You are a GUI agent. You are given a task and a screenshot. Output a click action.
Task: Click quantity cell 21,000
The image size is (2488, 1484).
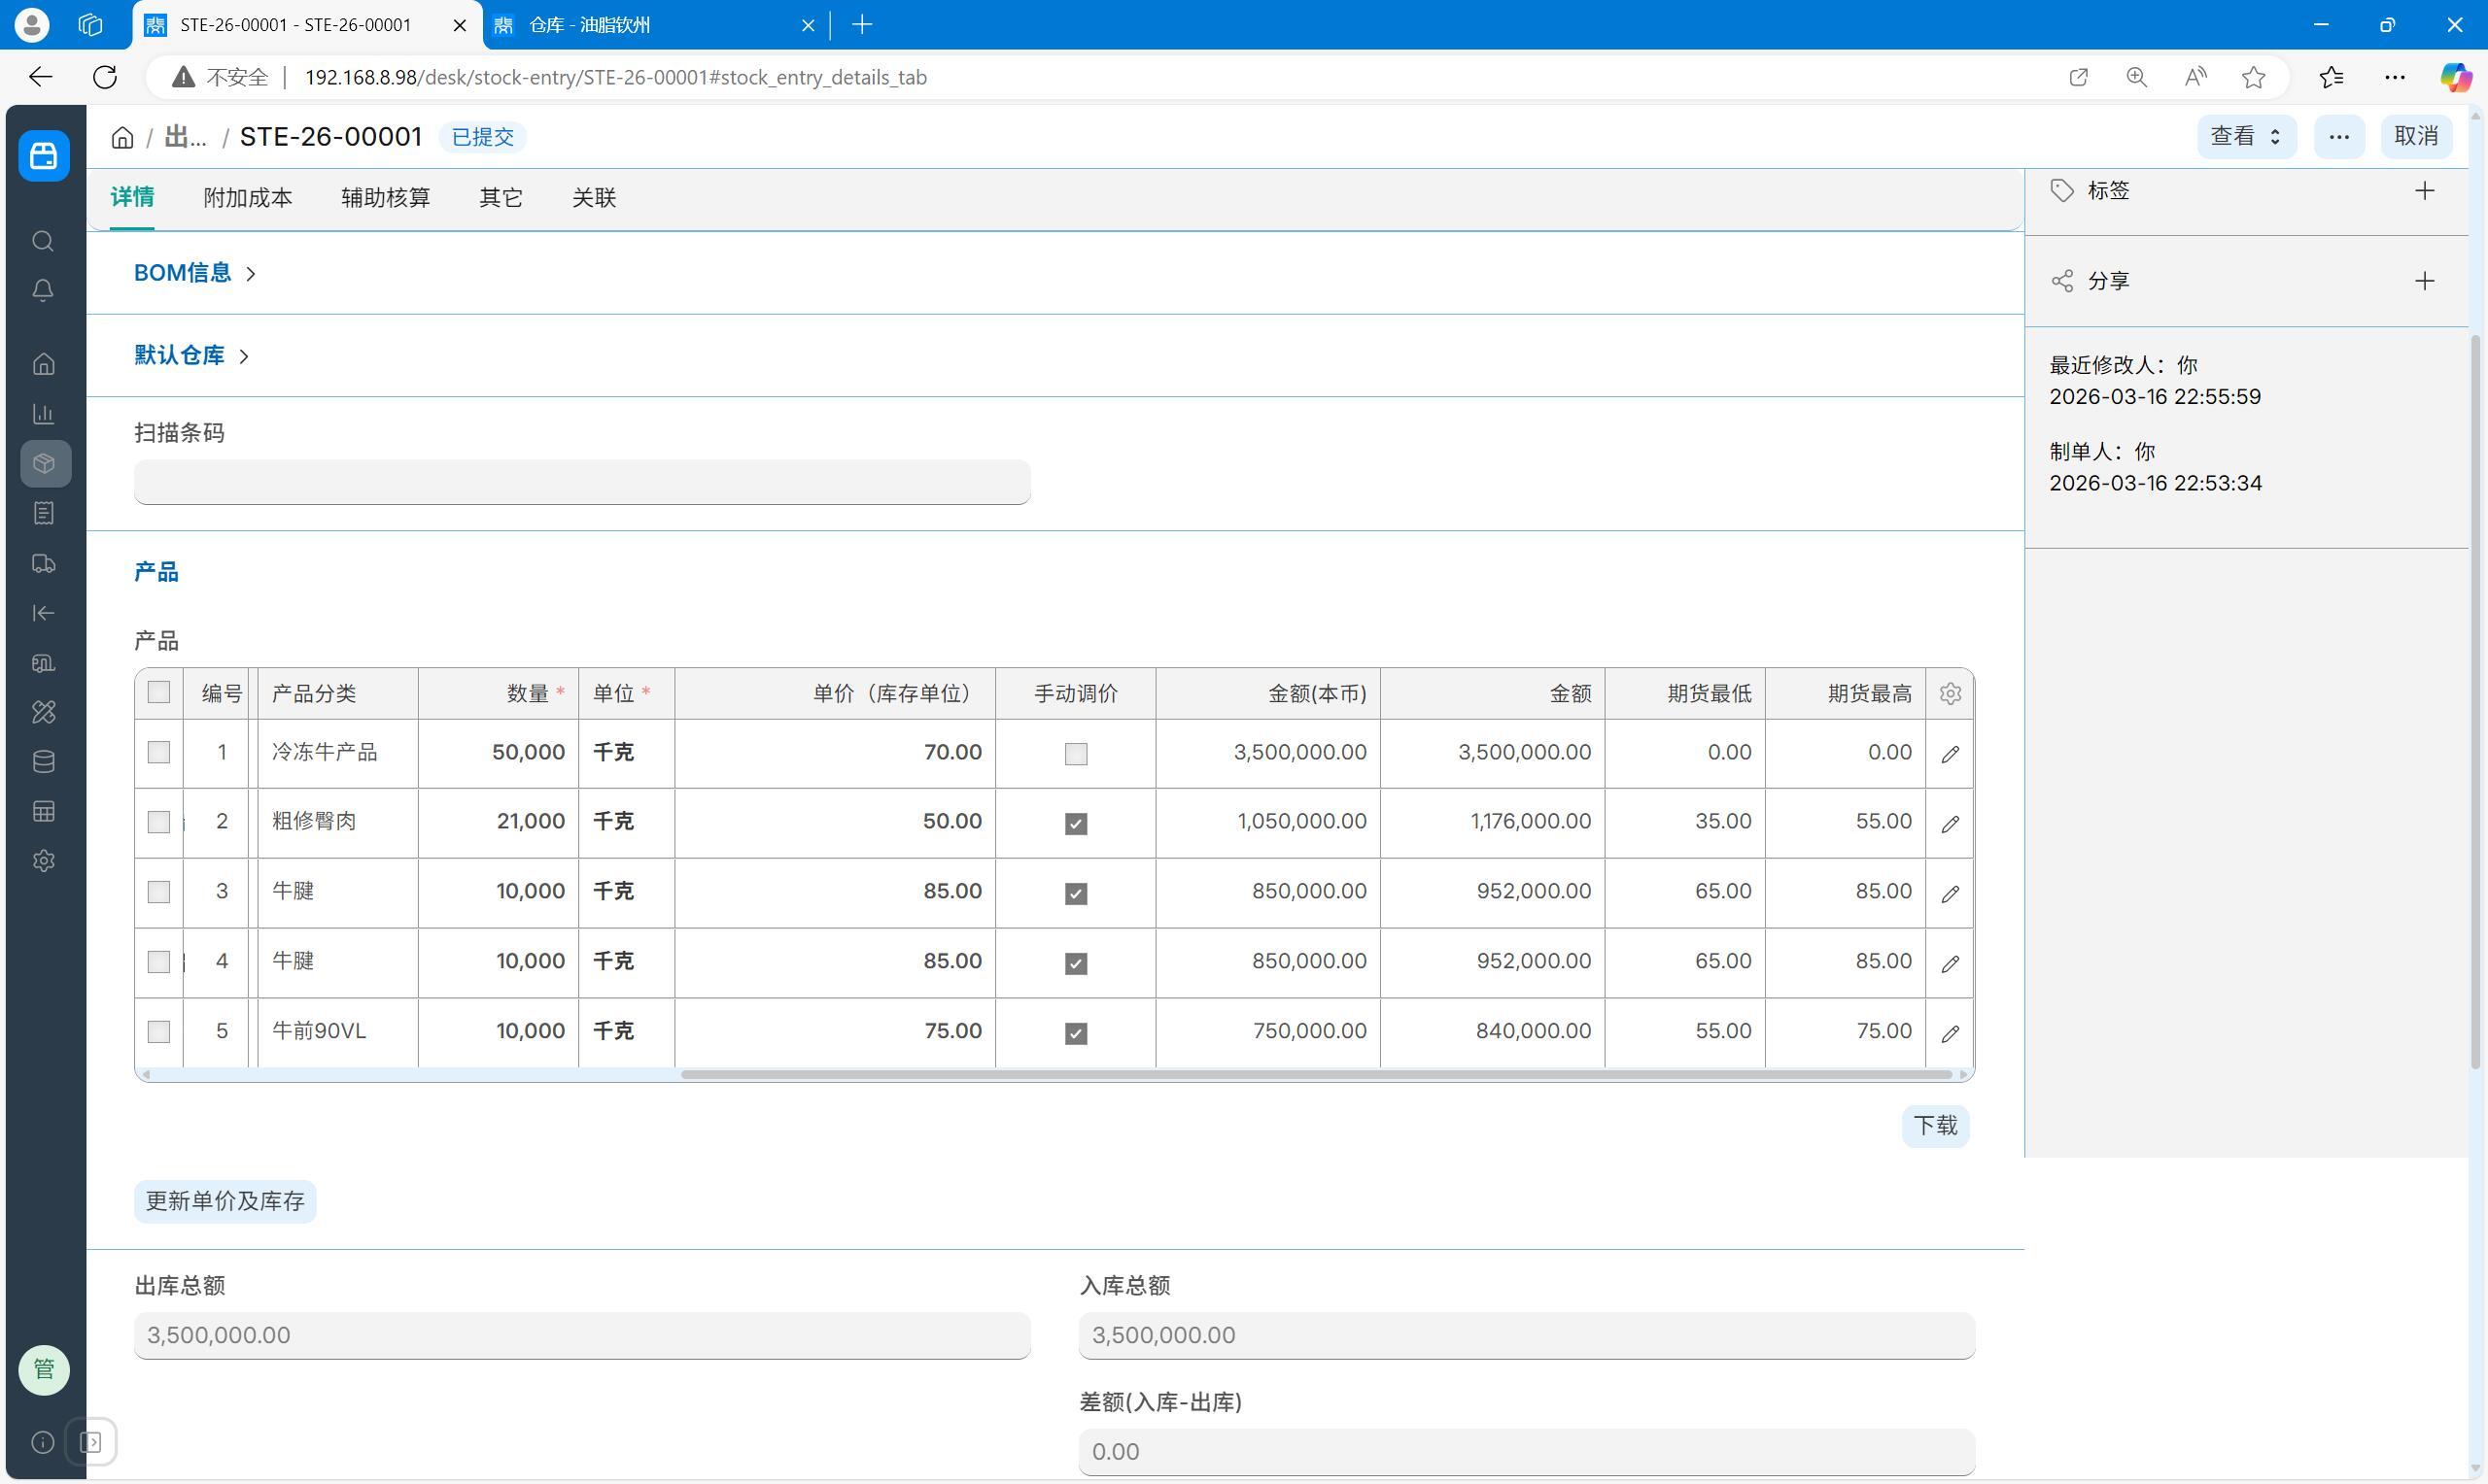tap(499, 822)
